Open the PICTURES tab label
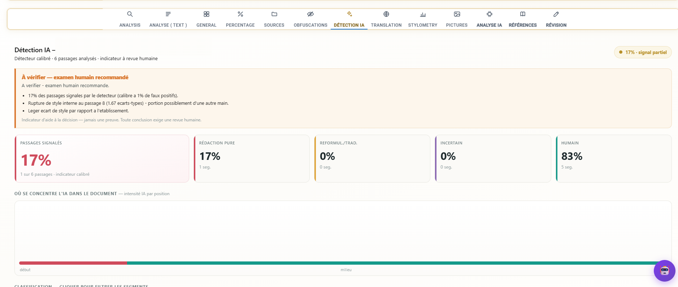The image size is (678, 287). (457, 25)
